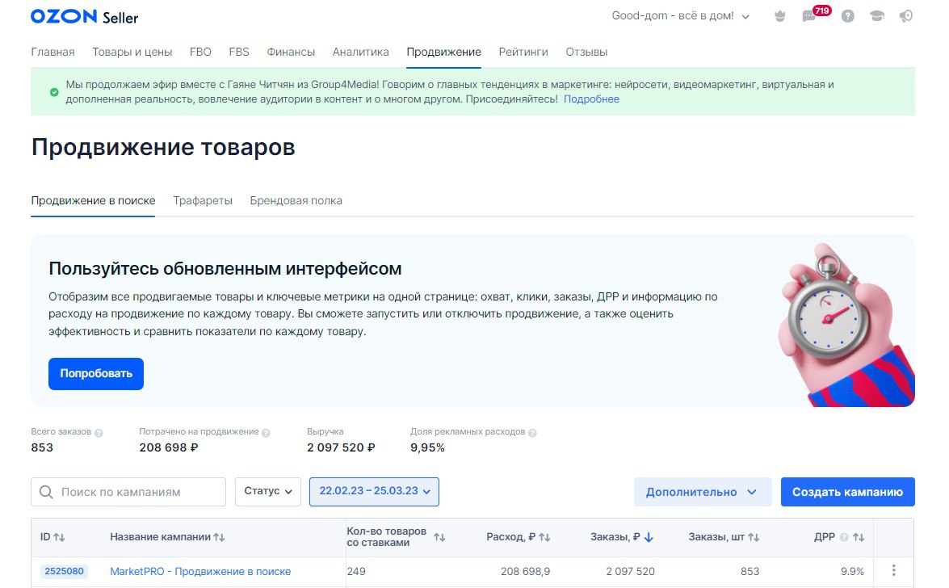
Task: Click help icon next to Доля рекламных расходов
Action: (532, 432)
